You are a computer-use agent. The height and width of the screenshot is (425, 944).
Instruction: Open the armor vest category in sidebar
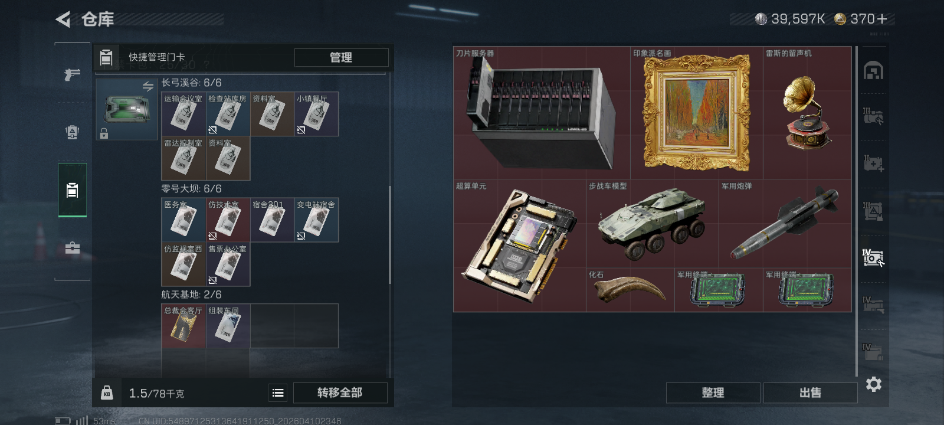[x=73, y=132]
